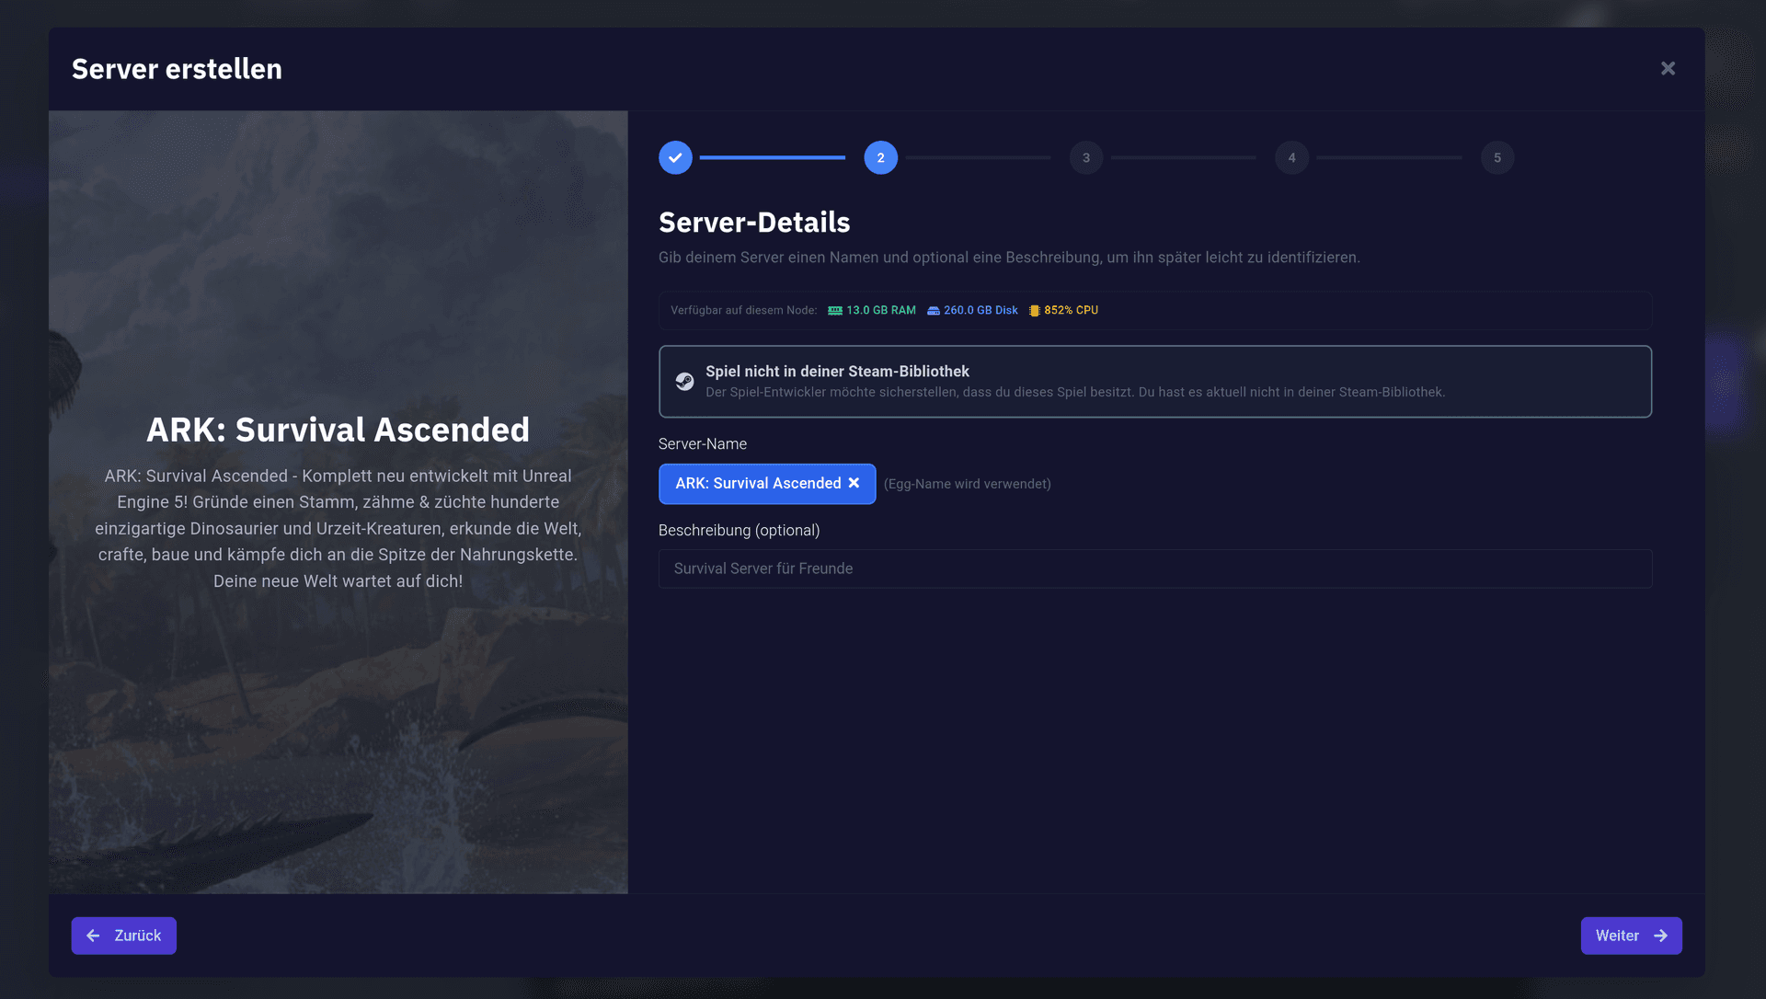The height and width of the screenshot is (999, 1766).
Task: Go back with the Zurück button
Action: click(x=124, y=936)
